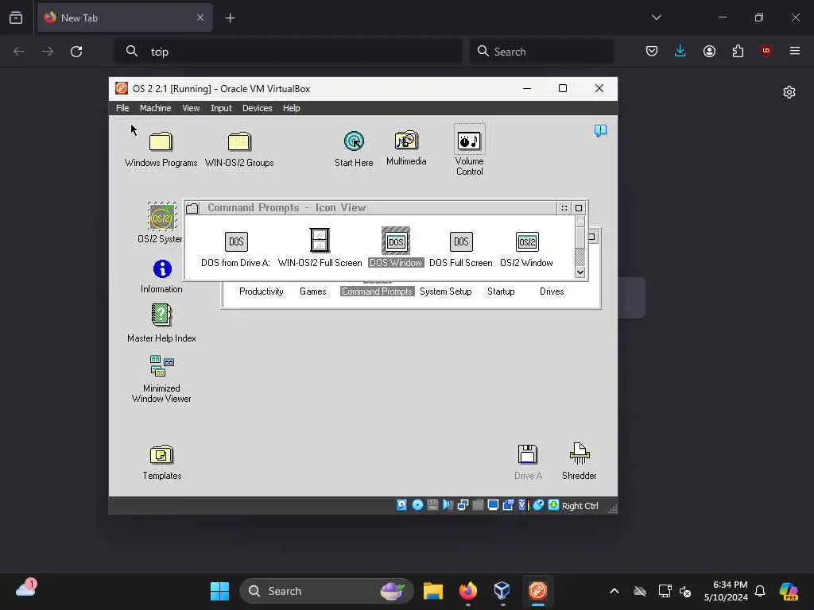Open the Multimedia folder icon
814x610 pixels.
click(406, 140)
